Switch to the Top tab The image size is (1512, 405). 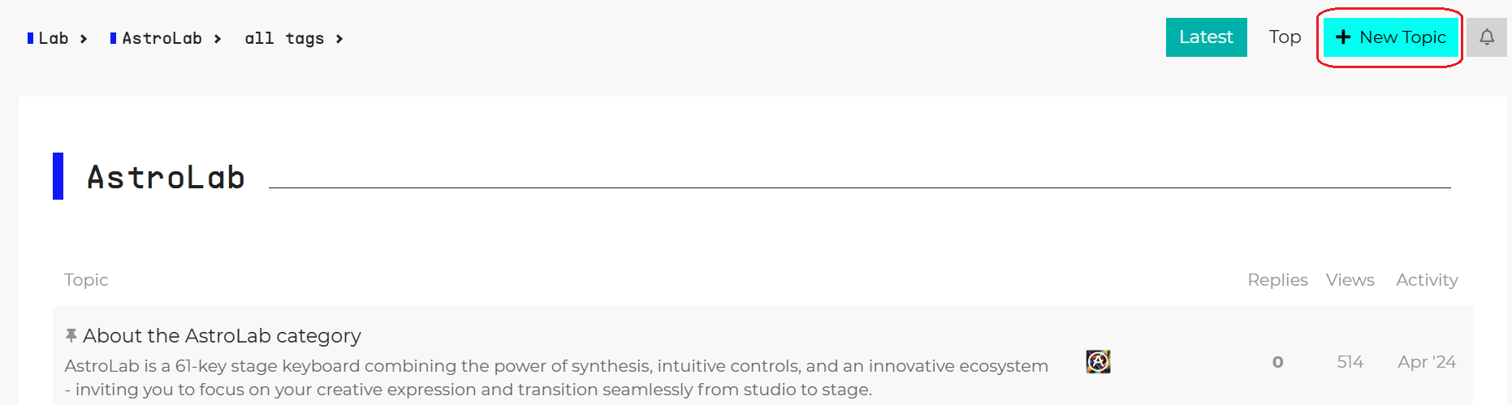(1285, 37)
